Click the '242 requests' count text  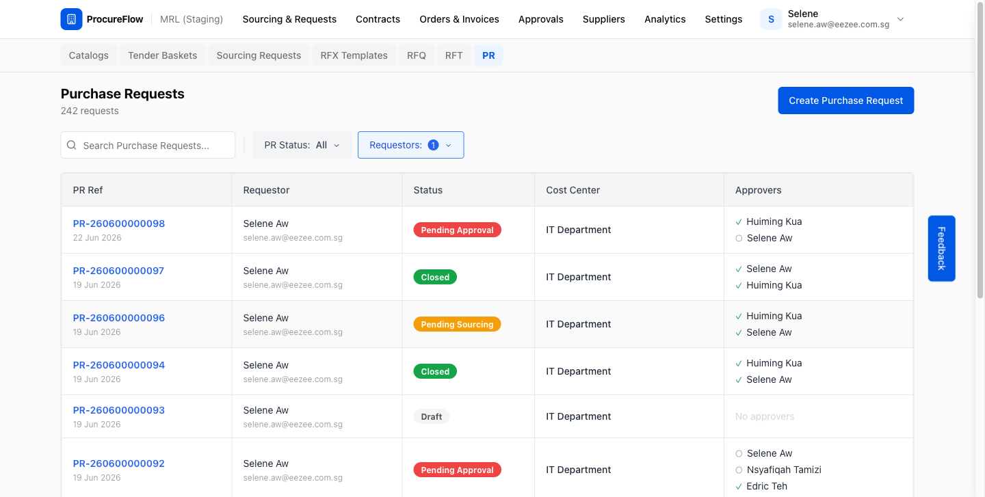(90, 111)
